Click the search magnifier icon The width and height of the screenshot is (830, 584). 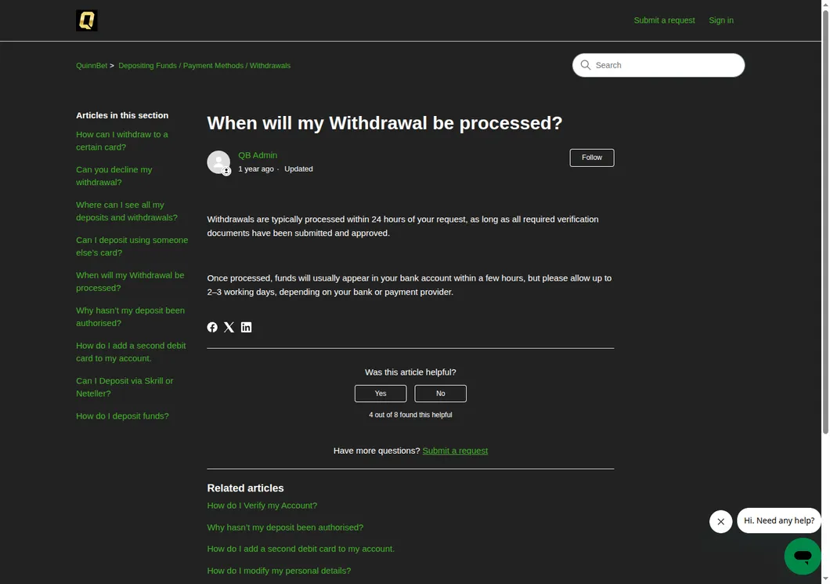[585, 65]
